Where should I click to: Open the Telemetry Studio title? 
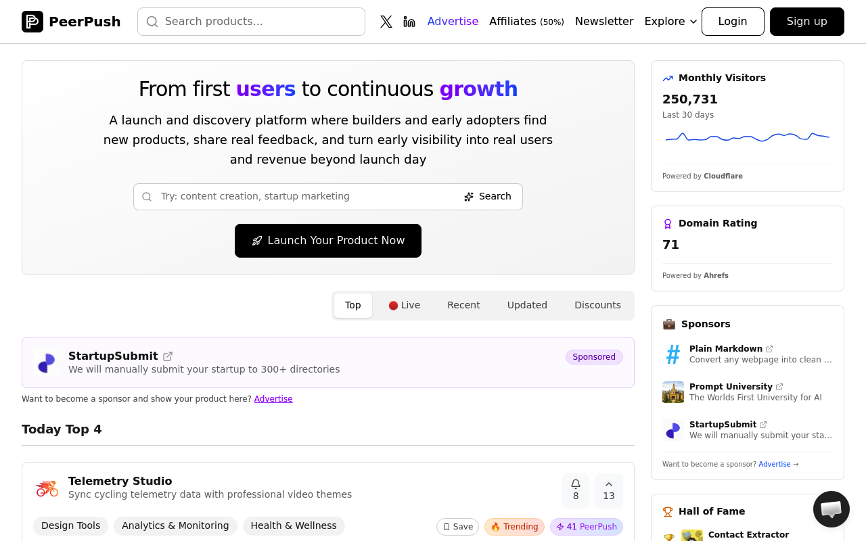120,481
